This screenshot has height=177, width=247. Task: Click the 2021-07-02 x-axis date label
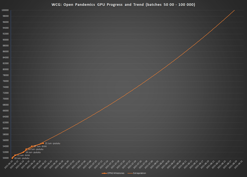pyautogui.click(x=70, y=165)
